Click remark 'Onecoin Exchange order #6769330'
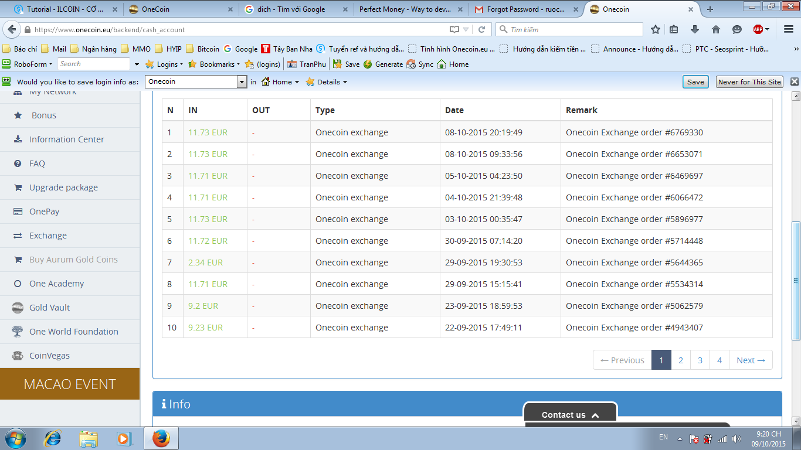The image size is (801, 450). tap(634, 132)
